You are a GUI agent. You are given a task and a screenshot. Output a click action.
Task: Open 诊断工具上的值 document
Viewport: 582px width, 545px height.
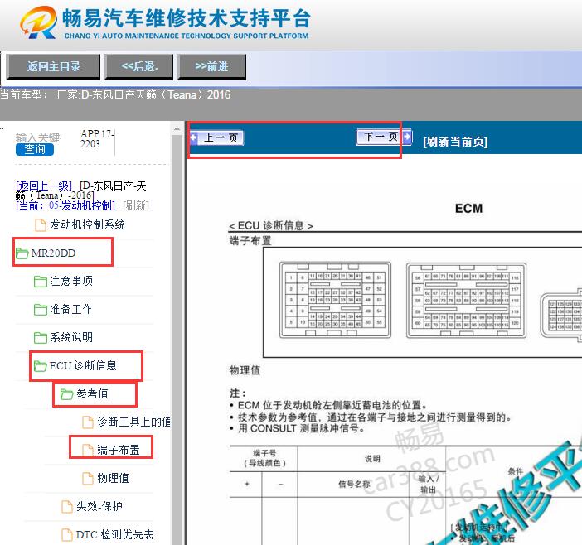[133, 422]
